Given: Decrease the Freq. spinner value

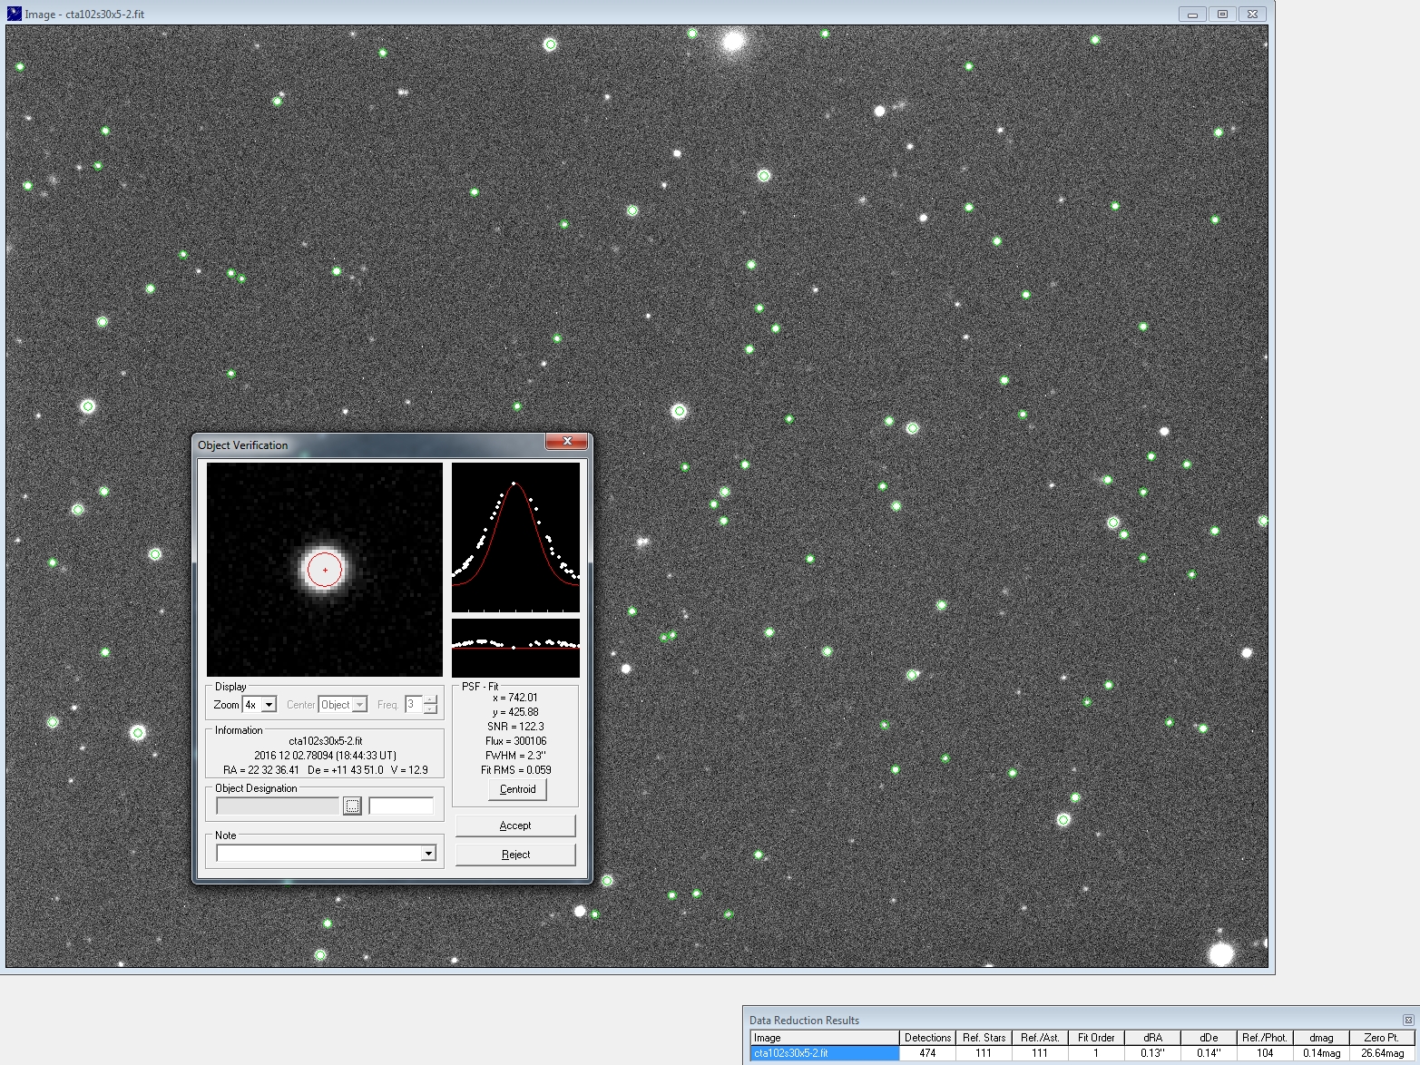Looking at the screenshot, I should 431,709.
